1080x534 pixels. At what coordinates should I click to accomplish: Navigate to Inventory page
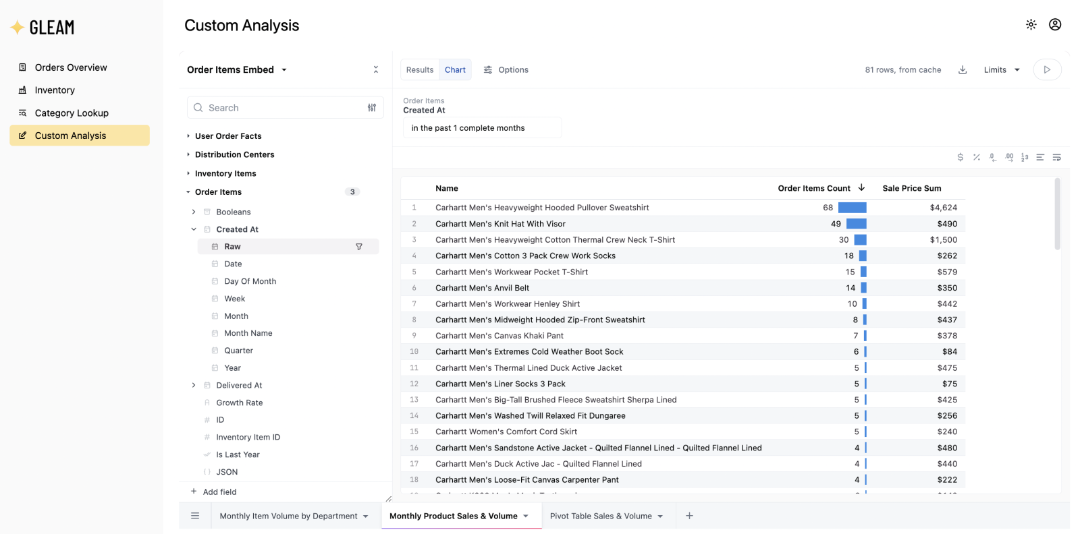pos(80,90)
